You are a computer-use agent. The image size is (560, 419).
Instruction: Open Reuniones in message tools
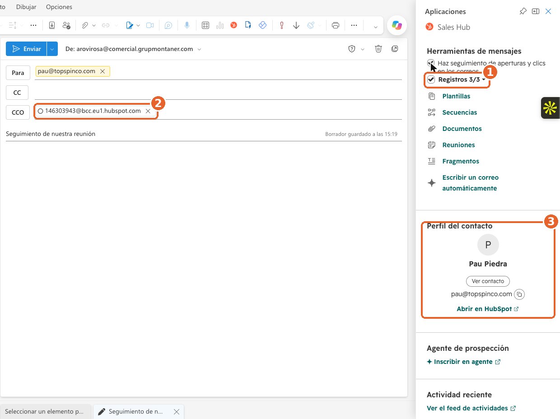pos(459,145)
